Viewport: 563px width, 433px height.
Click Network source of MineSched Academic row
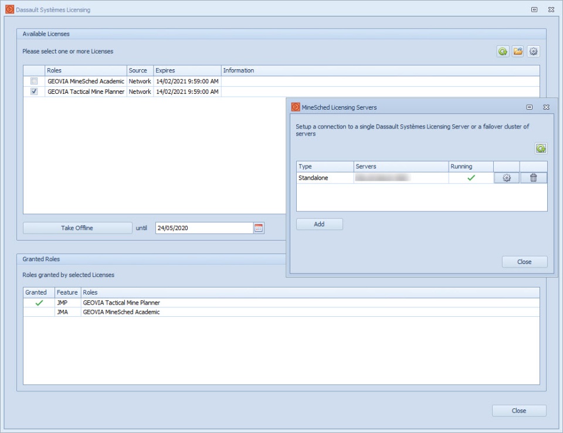[140, 81]
